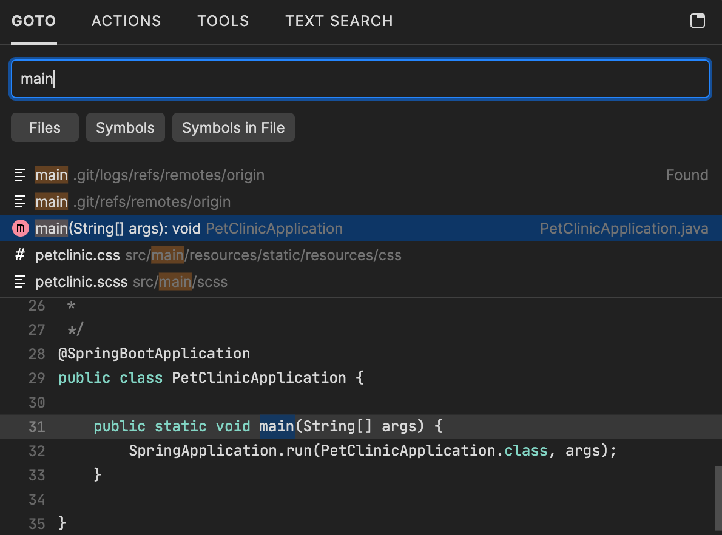Click the list icon before .git/refs/remotes/origin
This screenshot has width=722, height=535.
(19, 201)
